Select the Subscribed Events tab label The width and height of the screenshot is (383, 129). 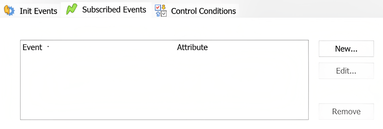coord(114,9)
